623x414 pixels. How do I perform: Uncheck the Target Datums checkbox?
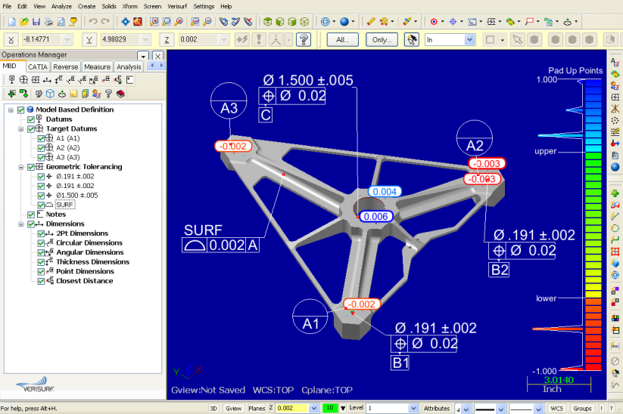(x=31, y=129)
